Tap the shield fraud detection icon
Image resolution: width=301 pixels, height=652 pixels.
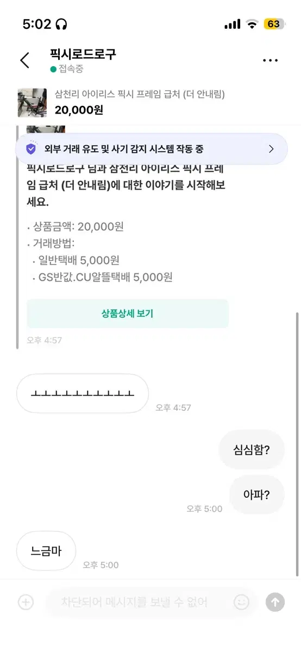tap(32, 149)
